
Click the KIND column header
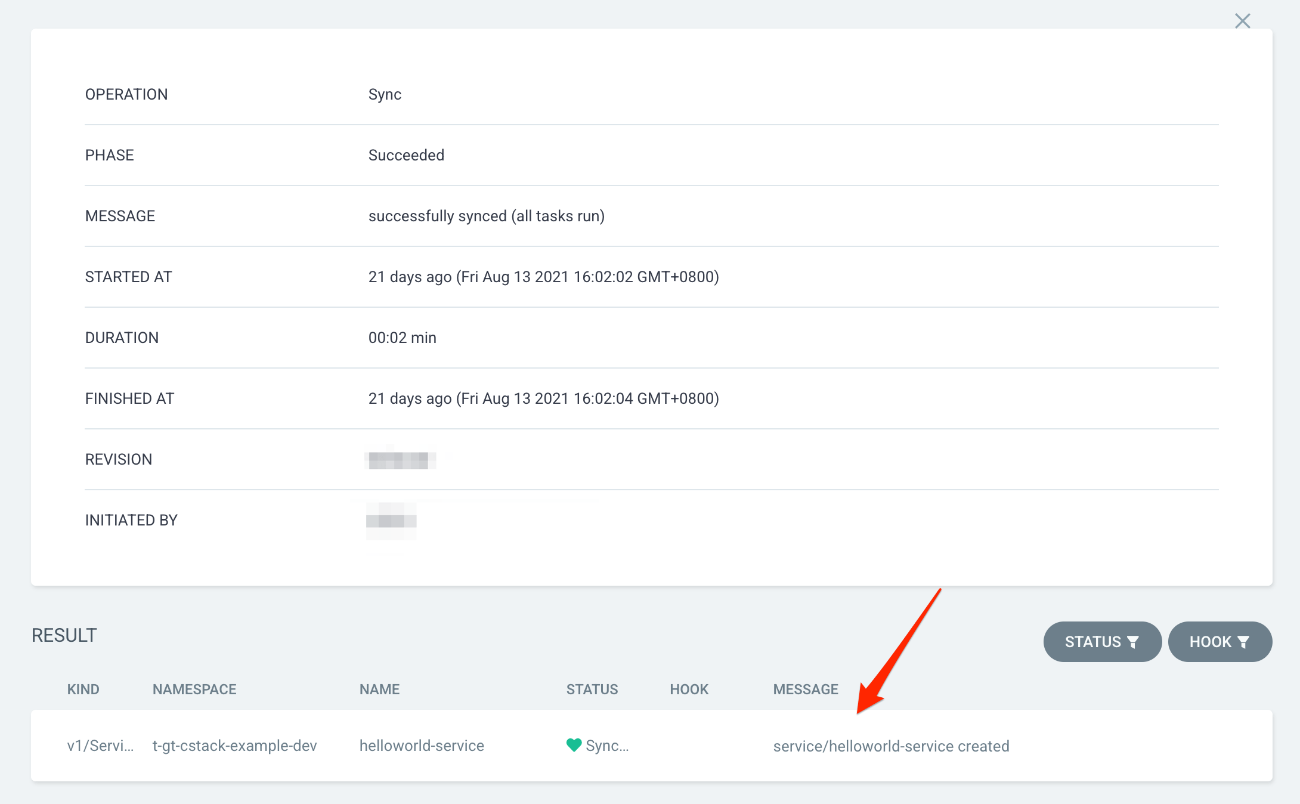pyautogui.click(x=83, y=689)
